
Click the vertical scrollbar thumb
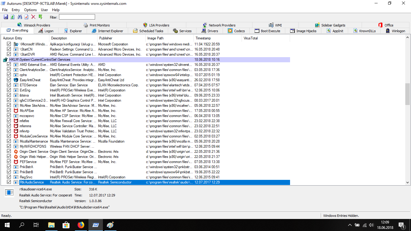tap(408, 94)
